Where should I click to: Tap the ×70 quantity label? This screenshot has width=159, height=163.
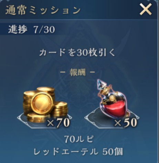59,123
